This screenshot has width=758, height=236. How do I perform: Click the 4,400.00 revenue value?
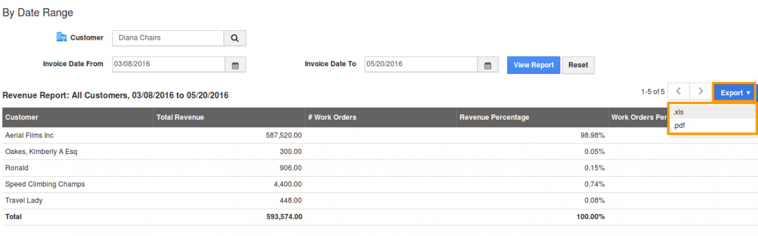[x=288, y=184]
